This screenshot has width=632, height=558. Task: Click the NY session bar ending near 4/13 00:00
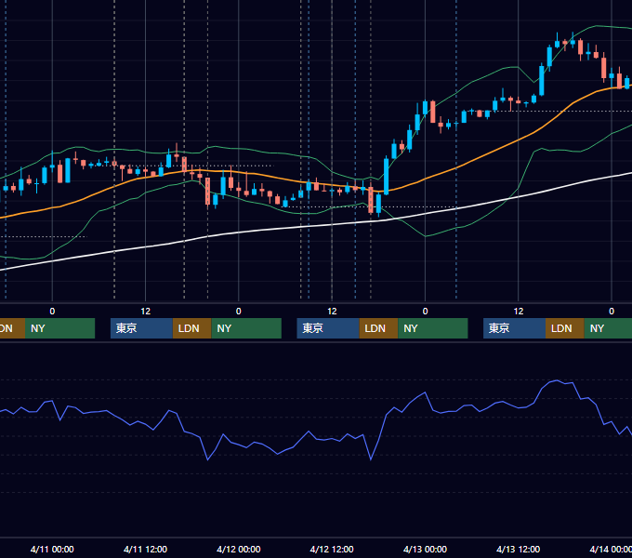(x=433, y=328)
